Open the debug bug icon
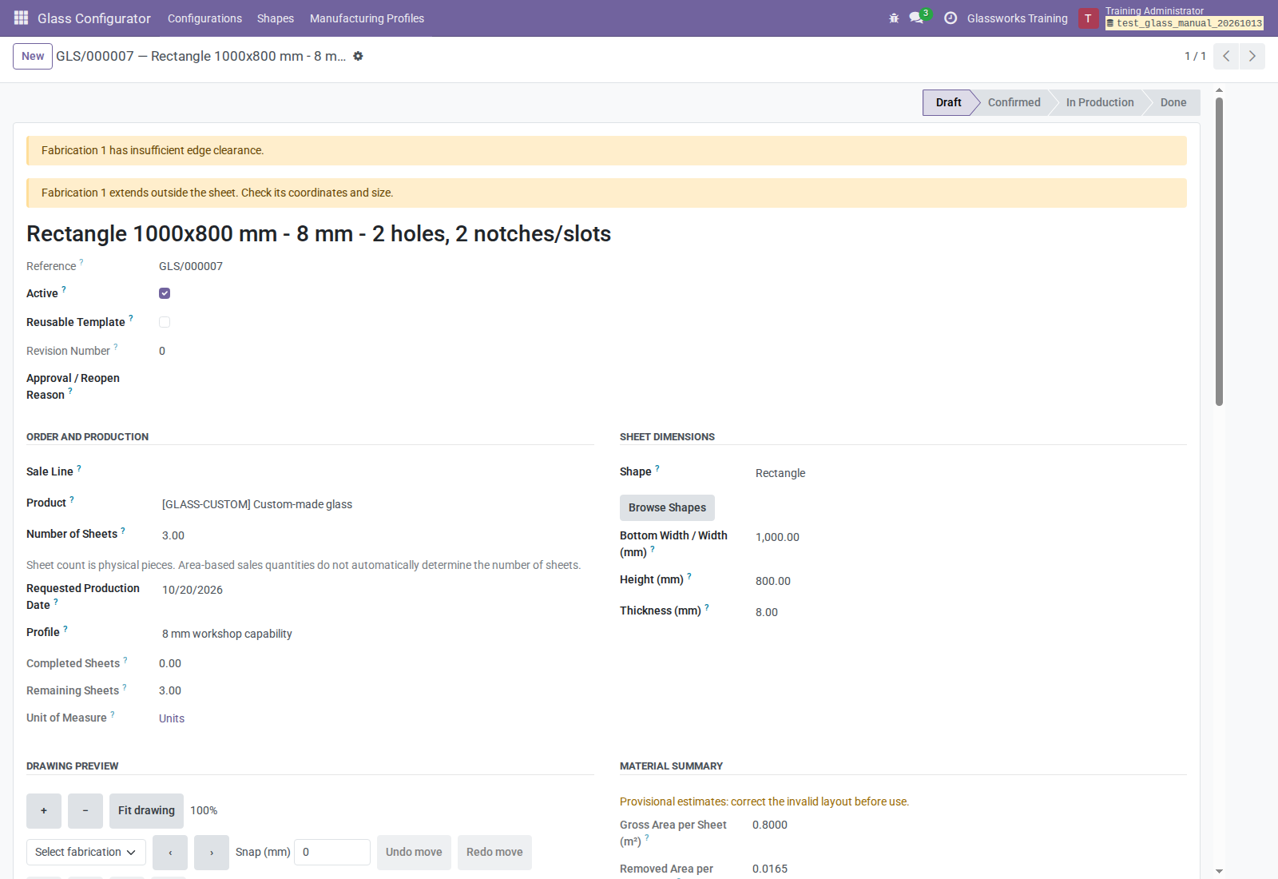 894,18
